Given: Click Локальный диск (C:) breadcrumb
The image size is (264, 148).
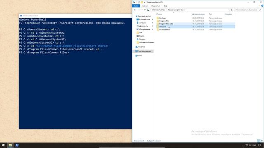Looking at the screenshot, I should [x=175, y=10].
